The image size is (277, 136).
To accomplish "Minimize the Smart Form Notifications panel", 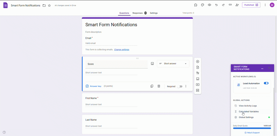I will 262,68.
